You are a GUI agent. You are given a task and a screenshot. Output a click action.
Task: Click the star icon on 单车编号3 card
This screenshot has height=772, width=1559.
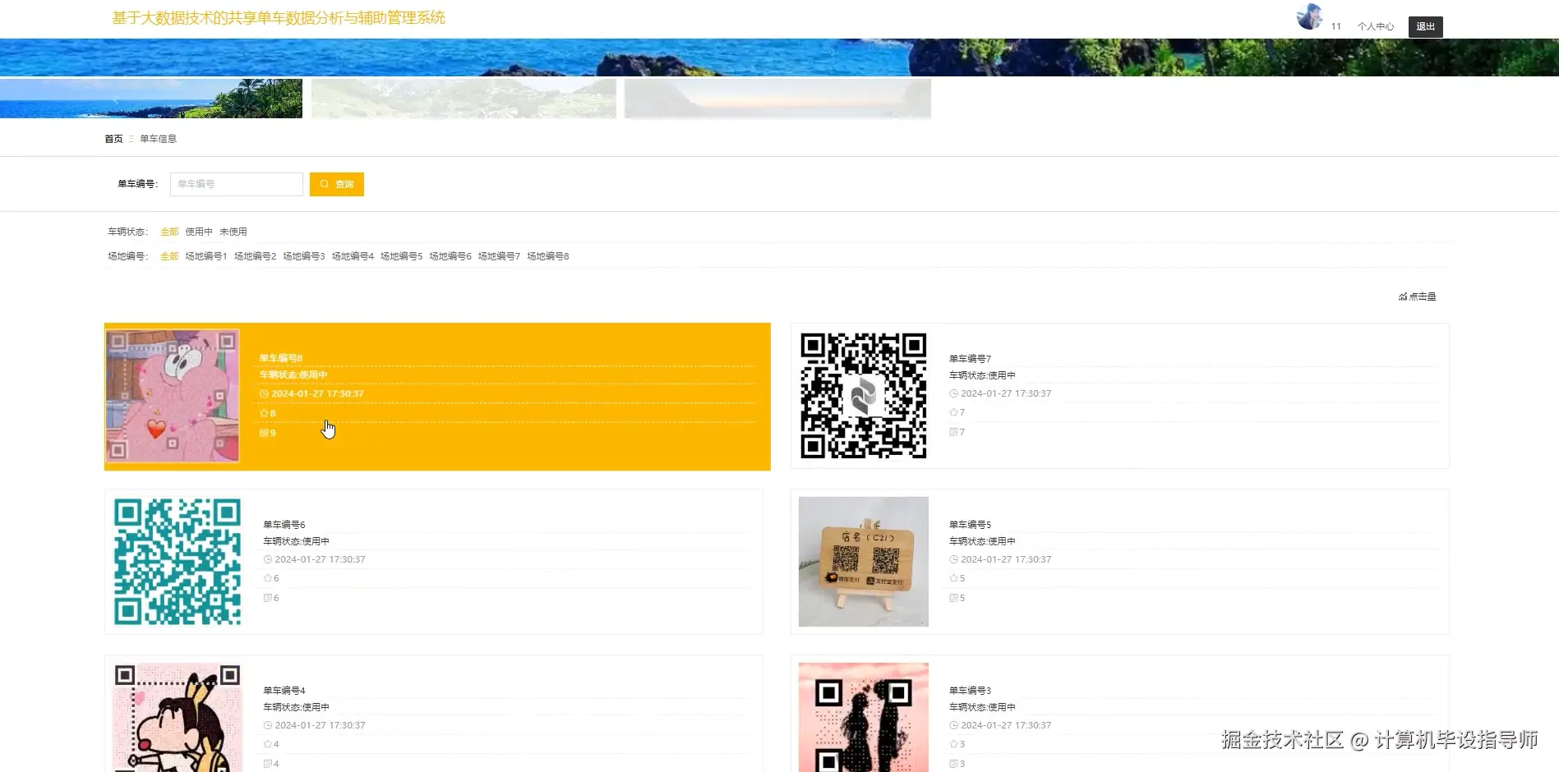pyautogui.click(x=953, y=744)
